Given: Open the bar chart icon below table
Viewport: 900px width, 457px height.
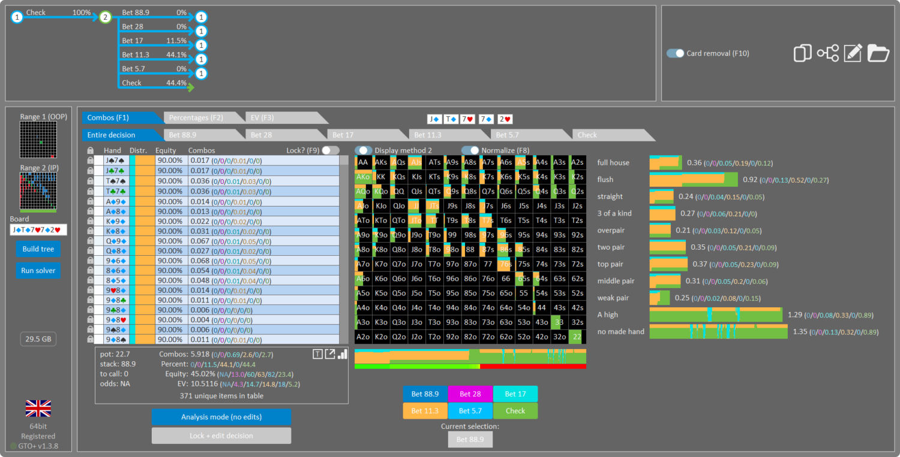Looking at the screenshot, I should [x=343, y=354].
